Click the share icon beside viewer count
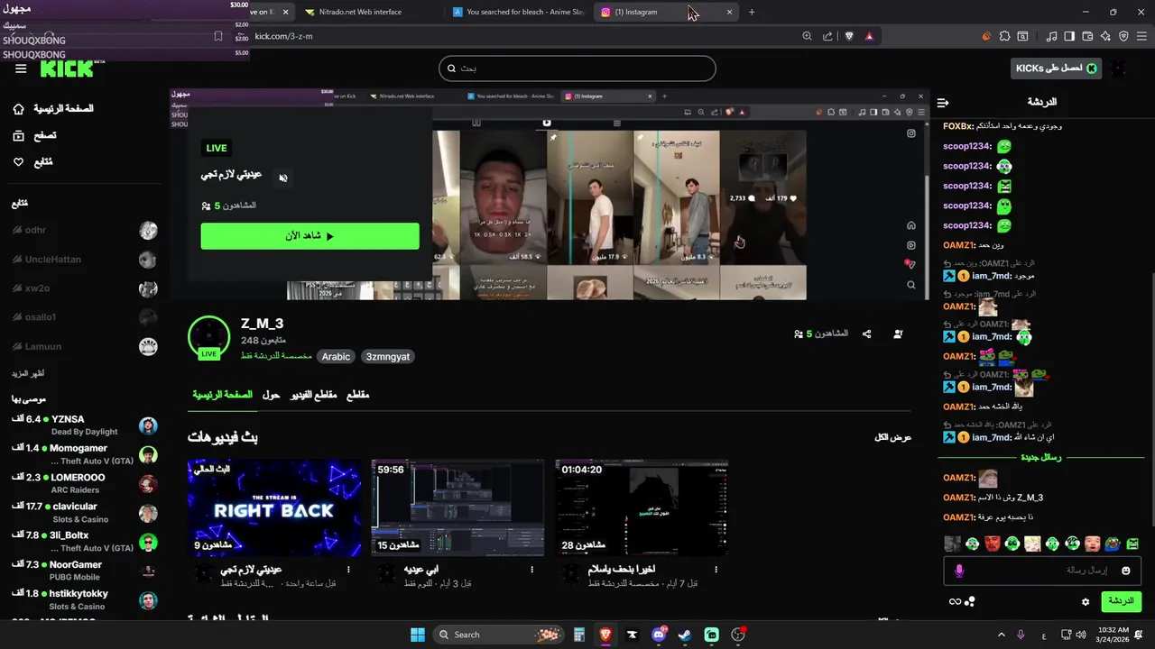 [866, 334]
